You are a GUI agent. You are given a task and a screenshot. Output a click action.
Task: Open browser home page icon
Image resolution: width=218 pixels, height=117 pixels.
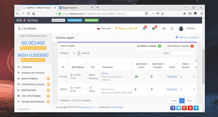(33, 14)
